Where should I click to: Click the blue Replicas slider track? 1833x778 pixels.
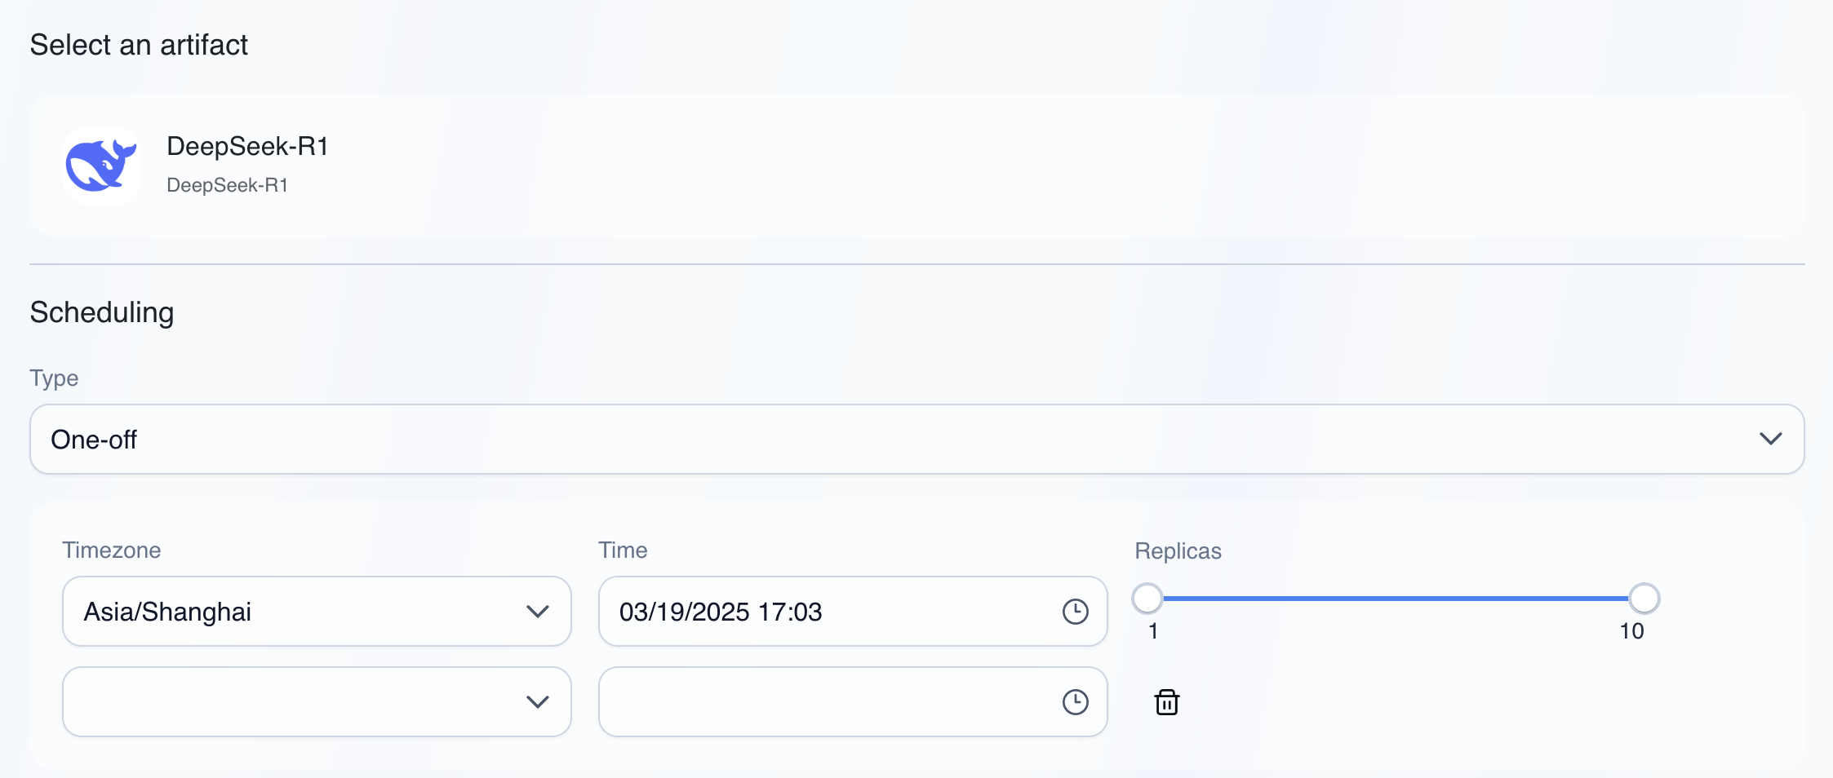(1396, 598)
